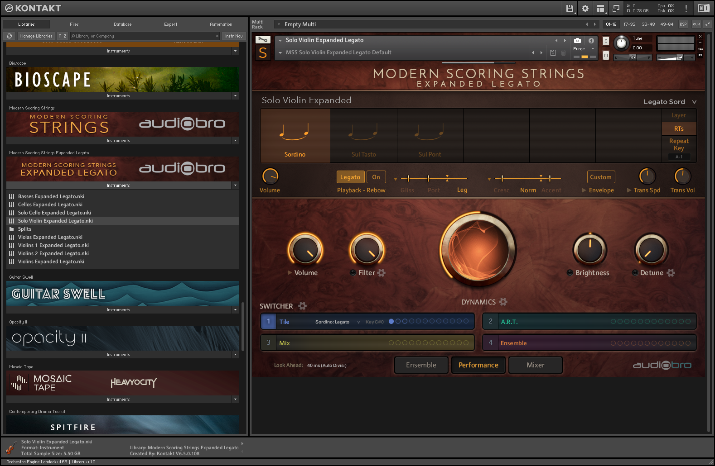Click the main Dynamics knob
This screenshot has height=466, width=715.
pos(478,250)
